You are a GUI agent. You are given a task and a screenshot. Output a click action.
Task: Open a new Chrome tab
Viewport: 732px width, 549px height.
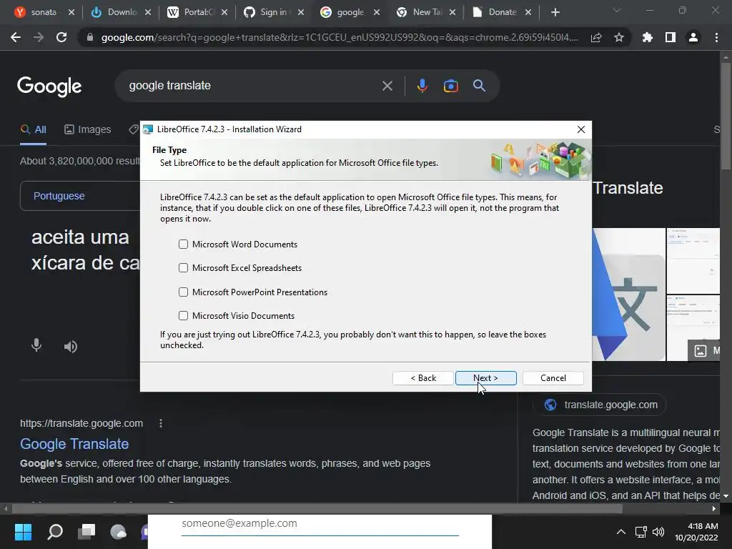click(x=555, y=12)
